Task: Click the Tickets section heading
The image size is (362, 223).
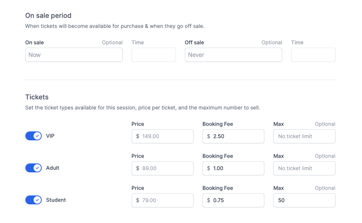Action: tap(37, 97)
